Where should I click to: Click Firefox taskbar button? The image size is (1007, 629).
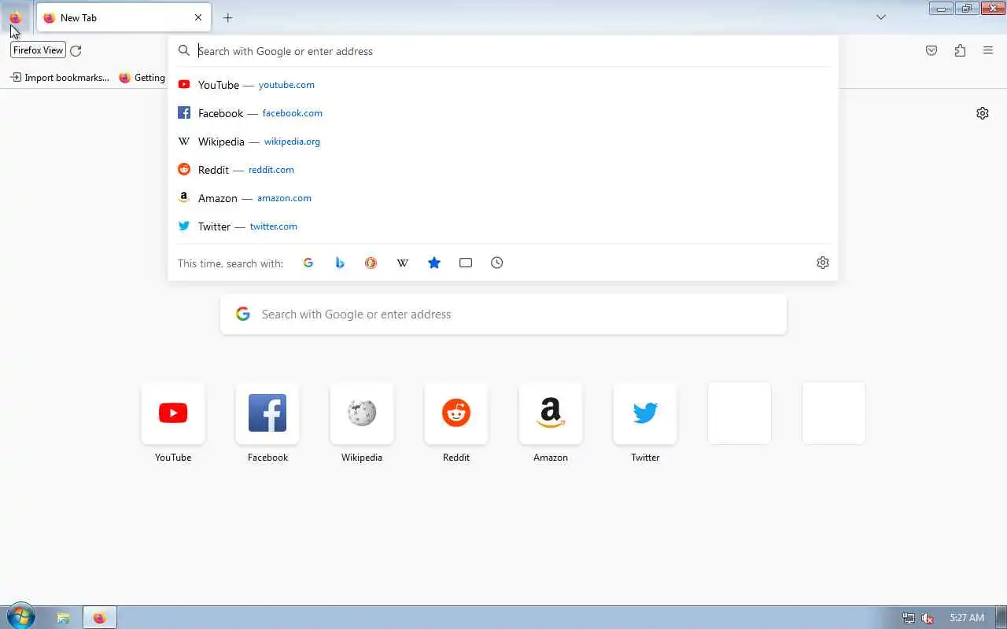tap(99, 618)
